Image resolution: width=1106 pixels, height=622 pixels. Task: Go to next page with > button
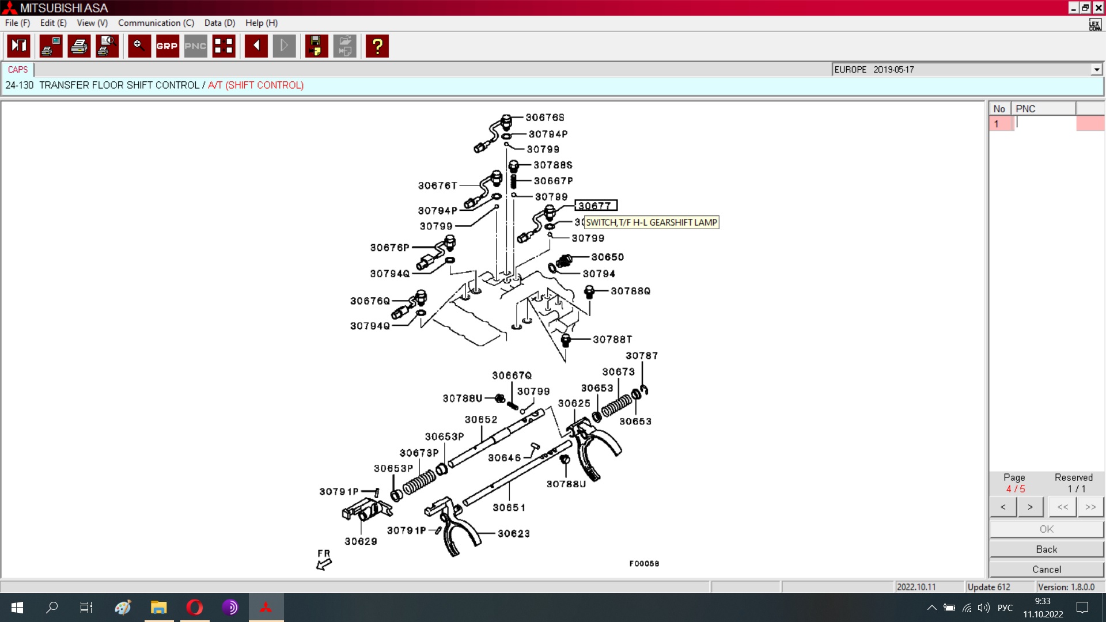pos(1030,507)
